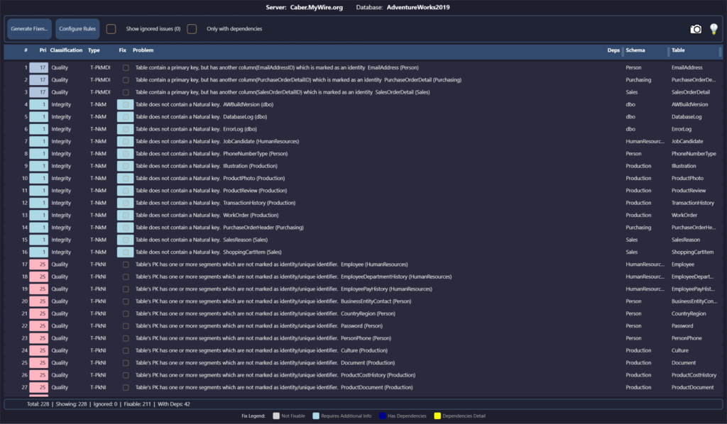Sort by Deps column header

(613, 50)
